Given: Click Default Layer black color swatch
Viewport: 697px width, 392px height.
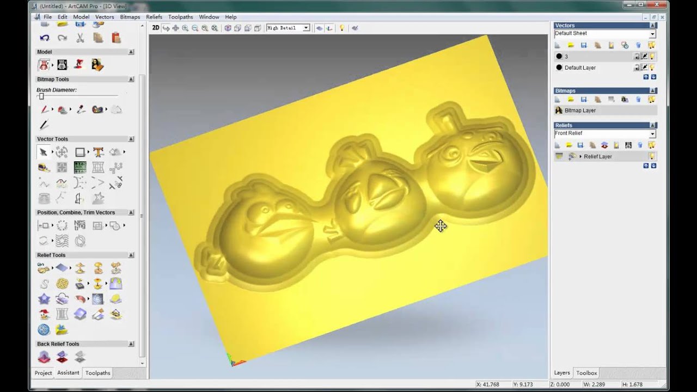Looking at the screenshot, I should tap(559, 68).
